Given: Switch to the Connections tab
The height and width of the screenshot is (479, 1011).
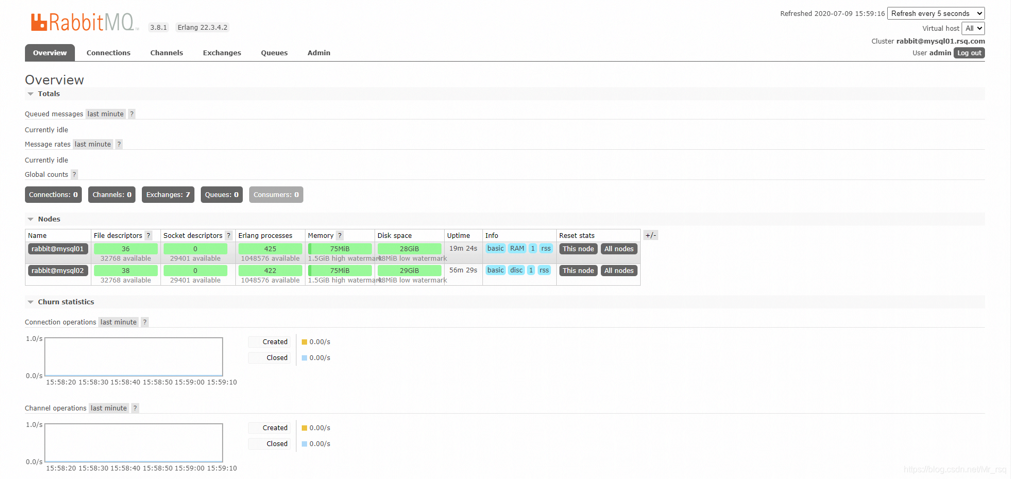Looking at the screenshot, I should [108, 53].
